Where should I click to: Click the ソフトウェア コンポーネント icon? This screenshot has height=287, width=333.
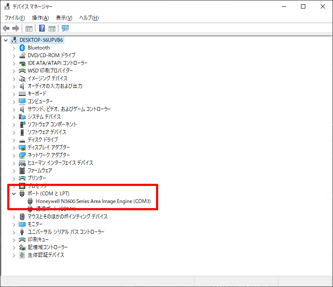(x=22, y=124)
